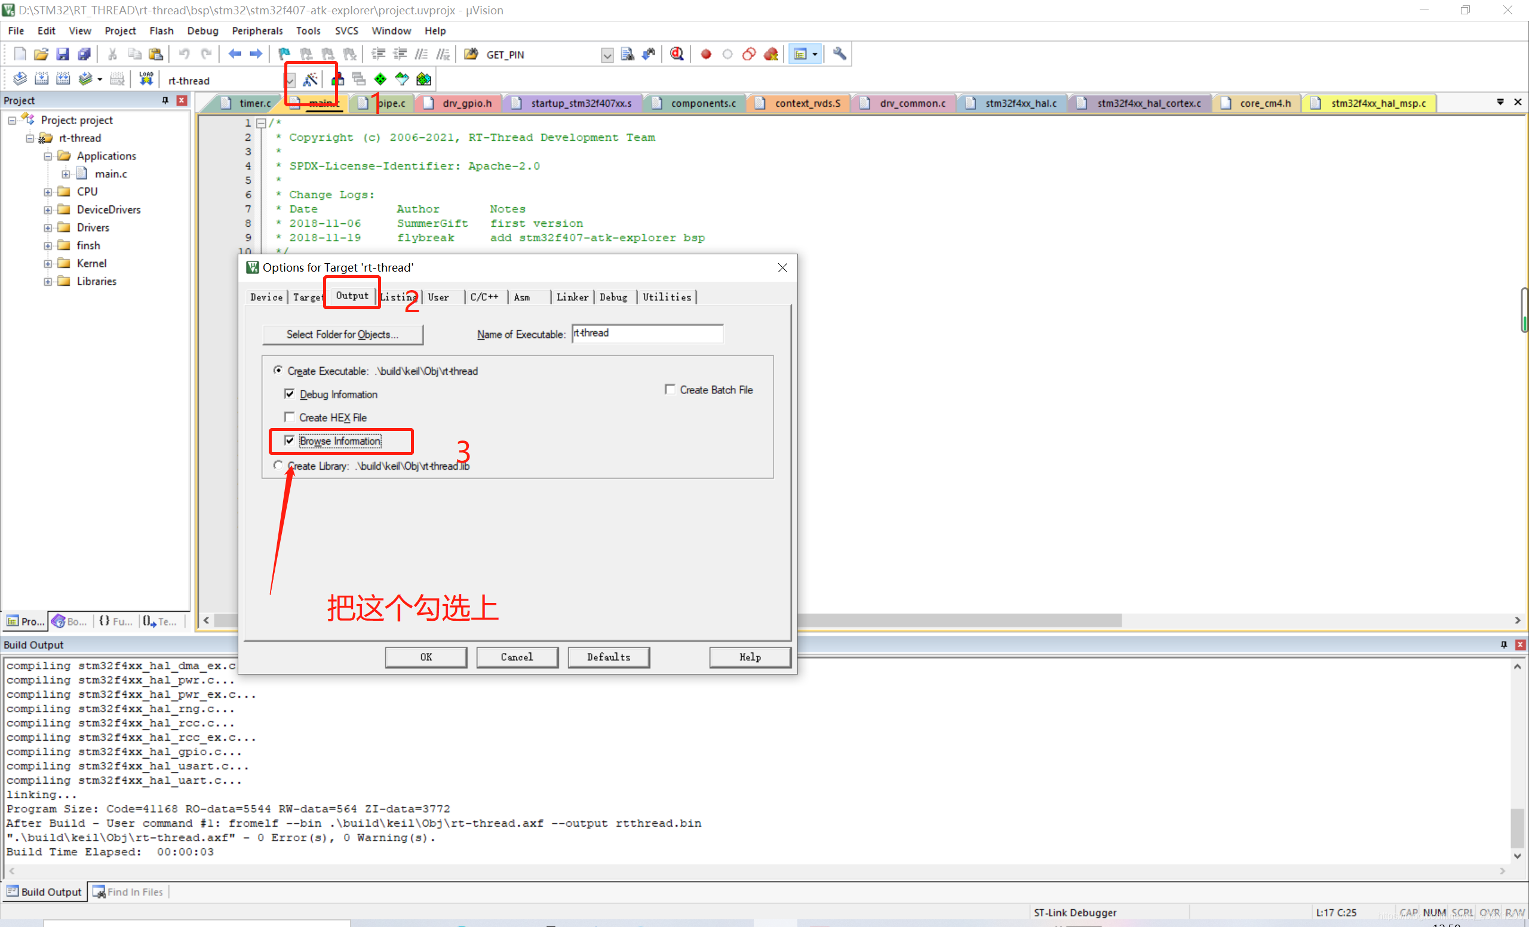Switch to Find In Files tab

click(128, 892)
